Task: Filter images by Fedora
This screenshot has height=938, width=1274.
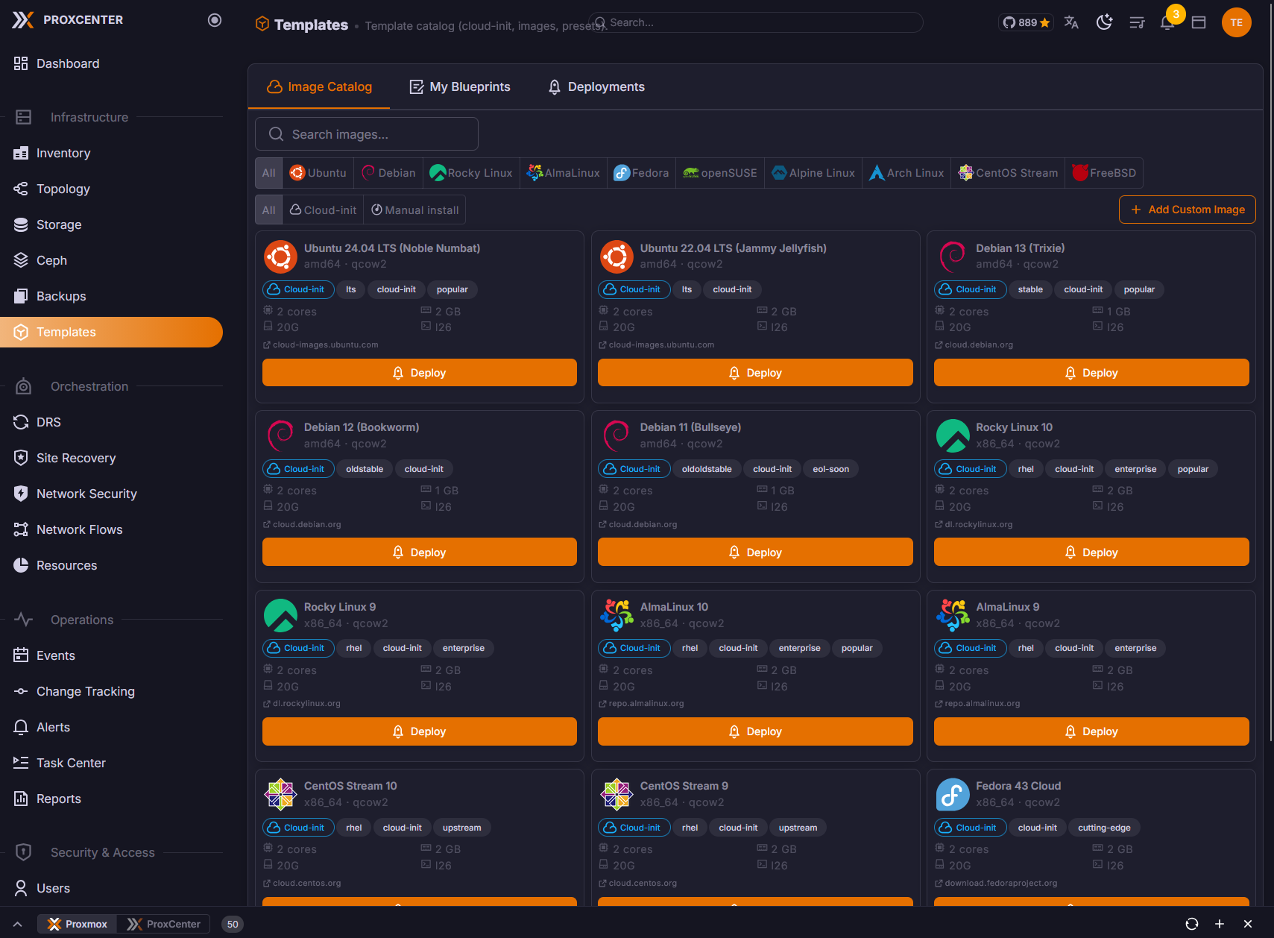Action: [641, 173]
